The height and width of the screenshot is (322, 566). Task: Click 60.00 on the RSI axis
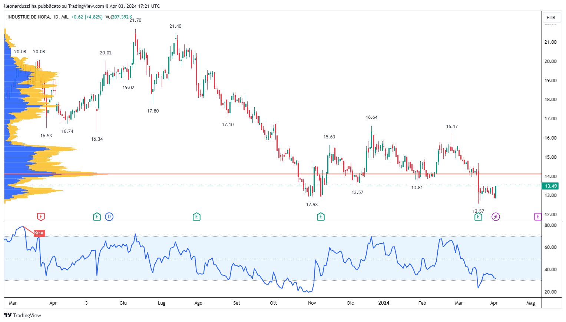(550, 247)
